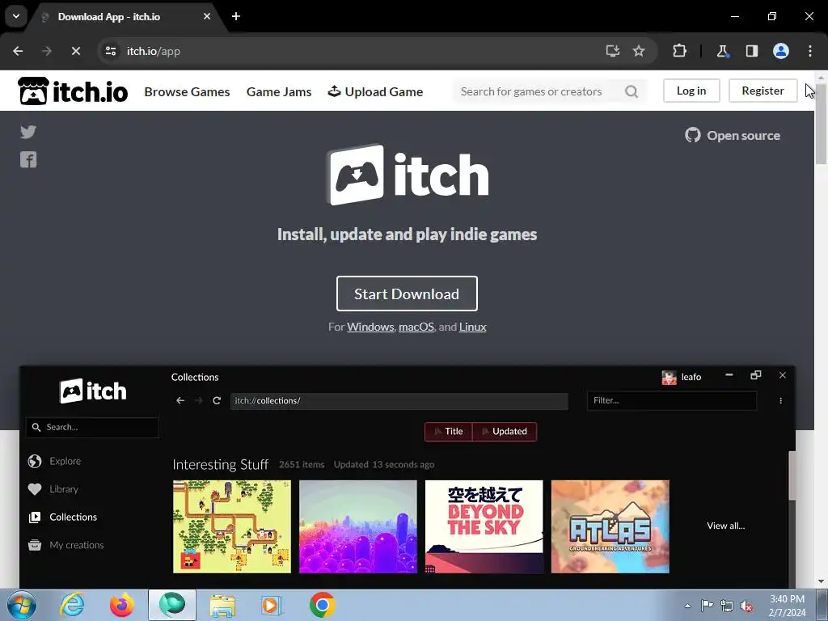Click "Install, update and play indie games" heading
Viewport: 828px width, 621px height.
click(408, 234)
